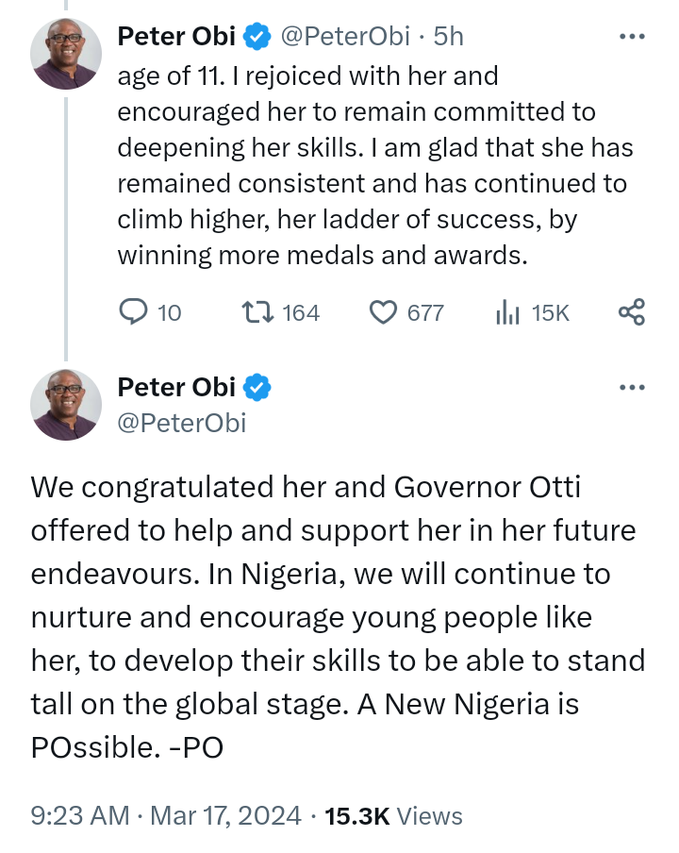
Task: Click the reply icon on the first tweet
Action: click(136, 311)
